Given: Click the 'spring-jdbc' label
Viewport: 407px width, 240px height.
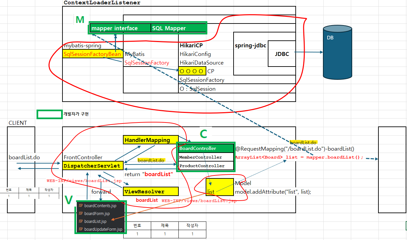Looking at the screenshot, I should point(251,46).
